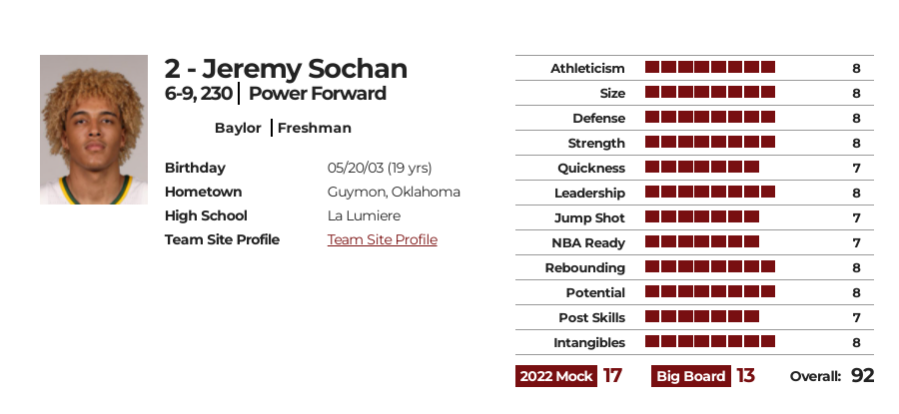The height and width of the screenshot is (414, 899).
Task: Click the Leadership attribute label
Action: 589,193
